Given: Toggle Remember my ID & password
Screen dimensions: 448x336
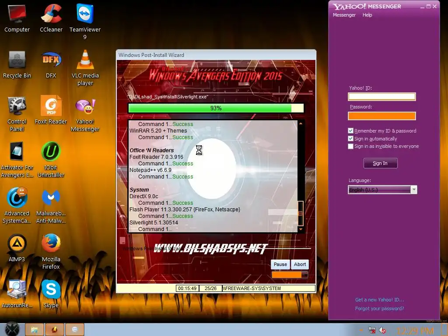Looking at the screenshot, I should pyautogui.click(x=350, y=131).
